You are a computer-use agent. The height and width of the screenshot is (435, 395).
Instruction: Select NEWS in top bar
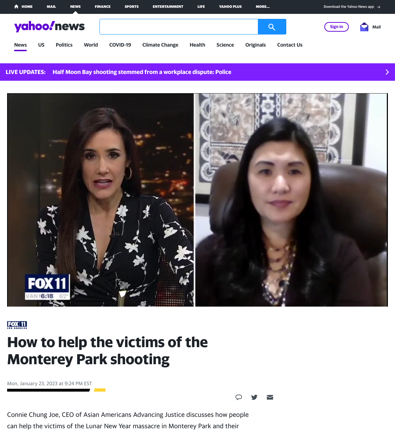click(75, 6)
